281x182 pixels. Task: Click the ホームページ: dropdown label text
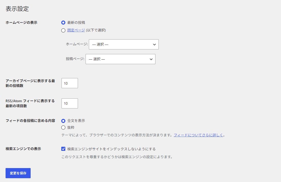pyautogui.click(x=77, y=44)
